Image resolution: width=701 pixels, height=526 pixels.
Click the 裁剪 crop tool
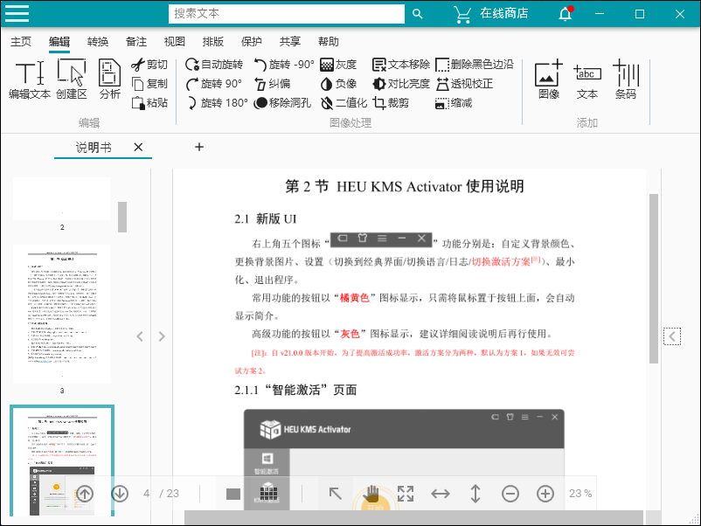pos(390,103)
